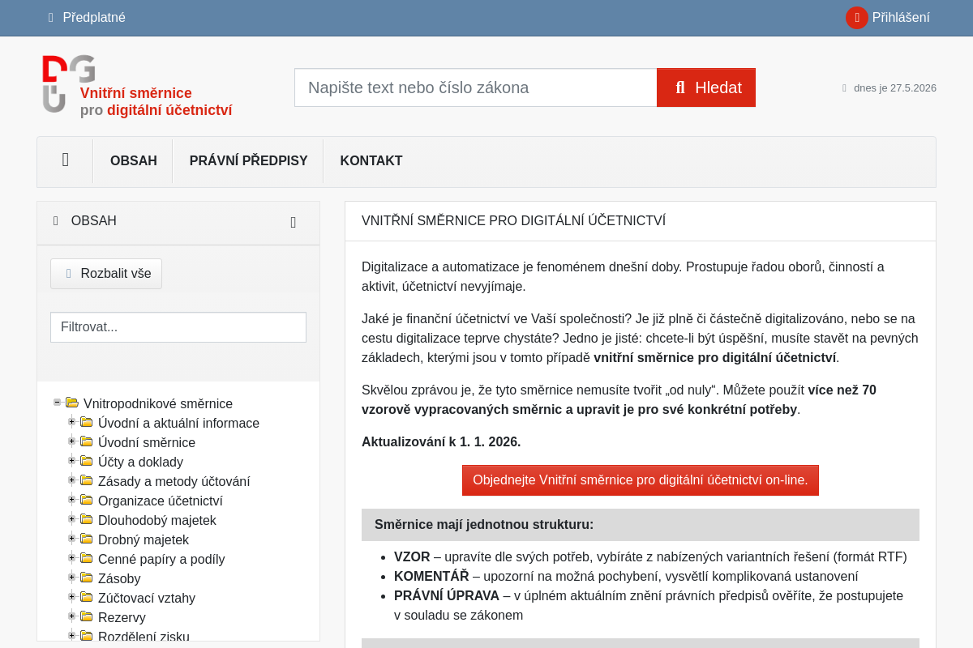Expand the Cenné papíry a podíly node
This screenshot has height=648, width=973.
71,557
